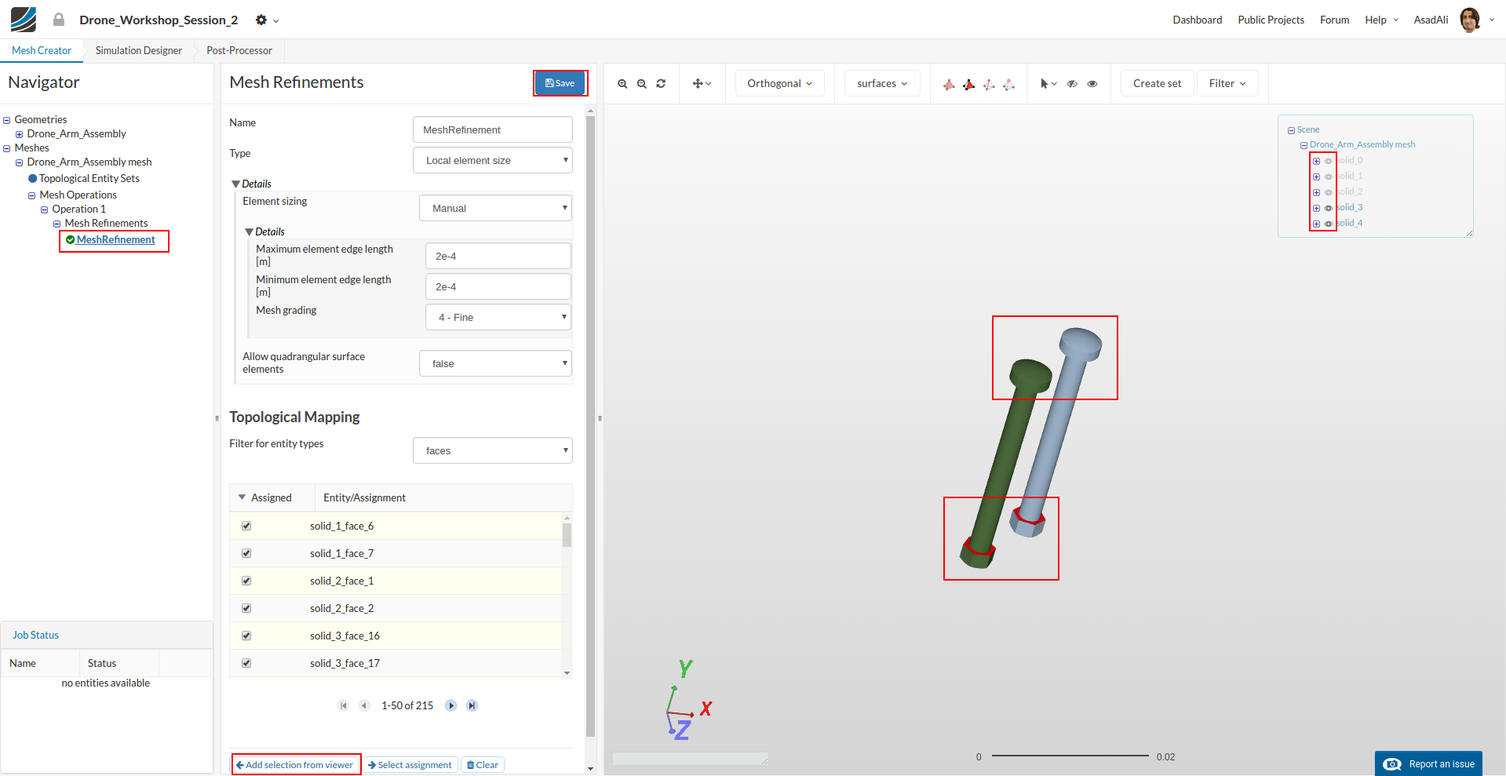Click the zoom out magnifier icon
1506x776 pixels.
(642, 83)
